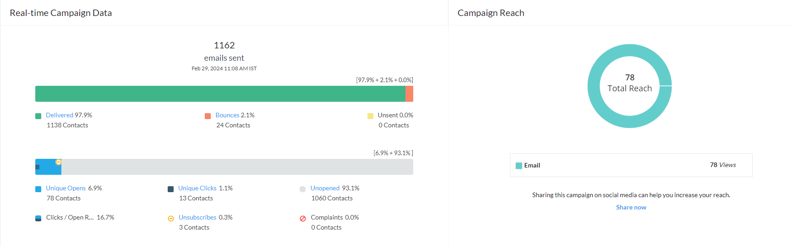The height and width of the screenshot is (246, 793).
Task: Click the Clicks / Open Rate legend icon
Action: click(38, 218)
